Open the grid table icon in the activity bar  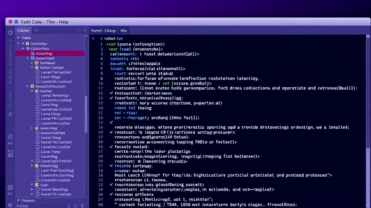[10, 187]
